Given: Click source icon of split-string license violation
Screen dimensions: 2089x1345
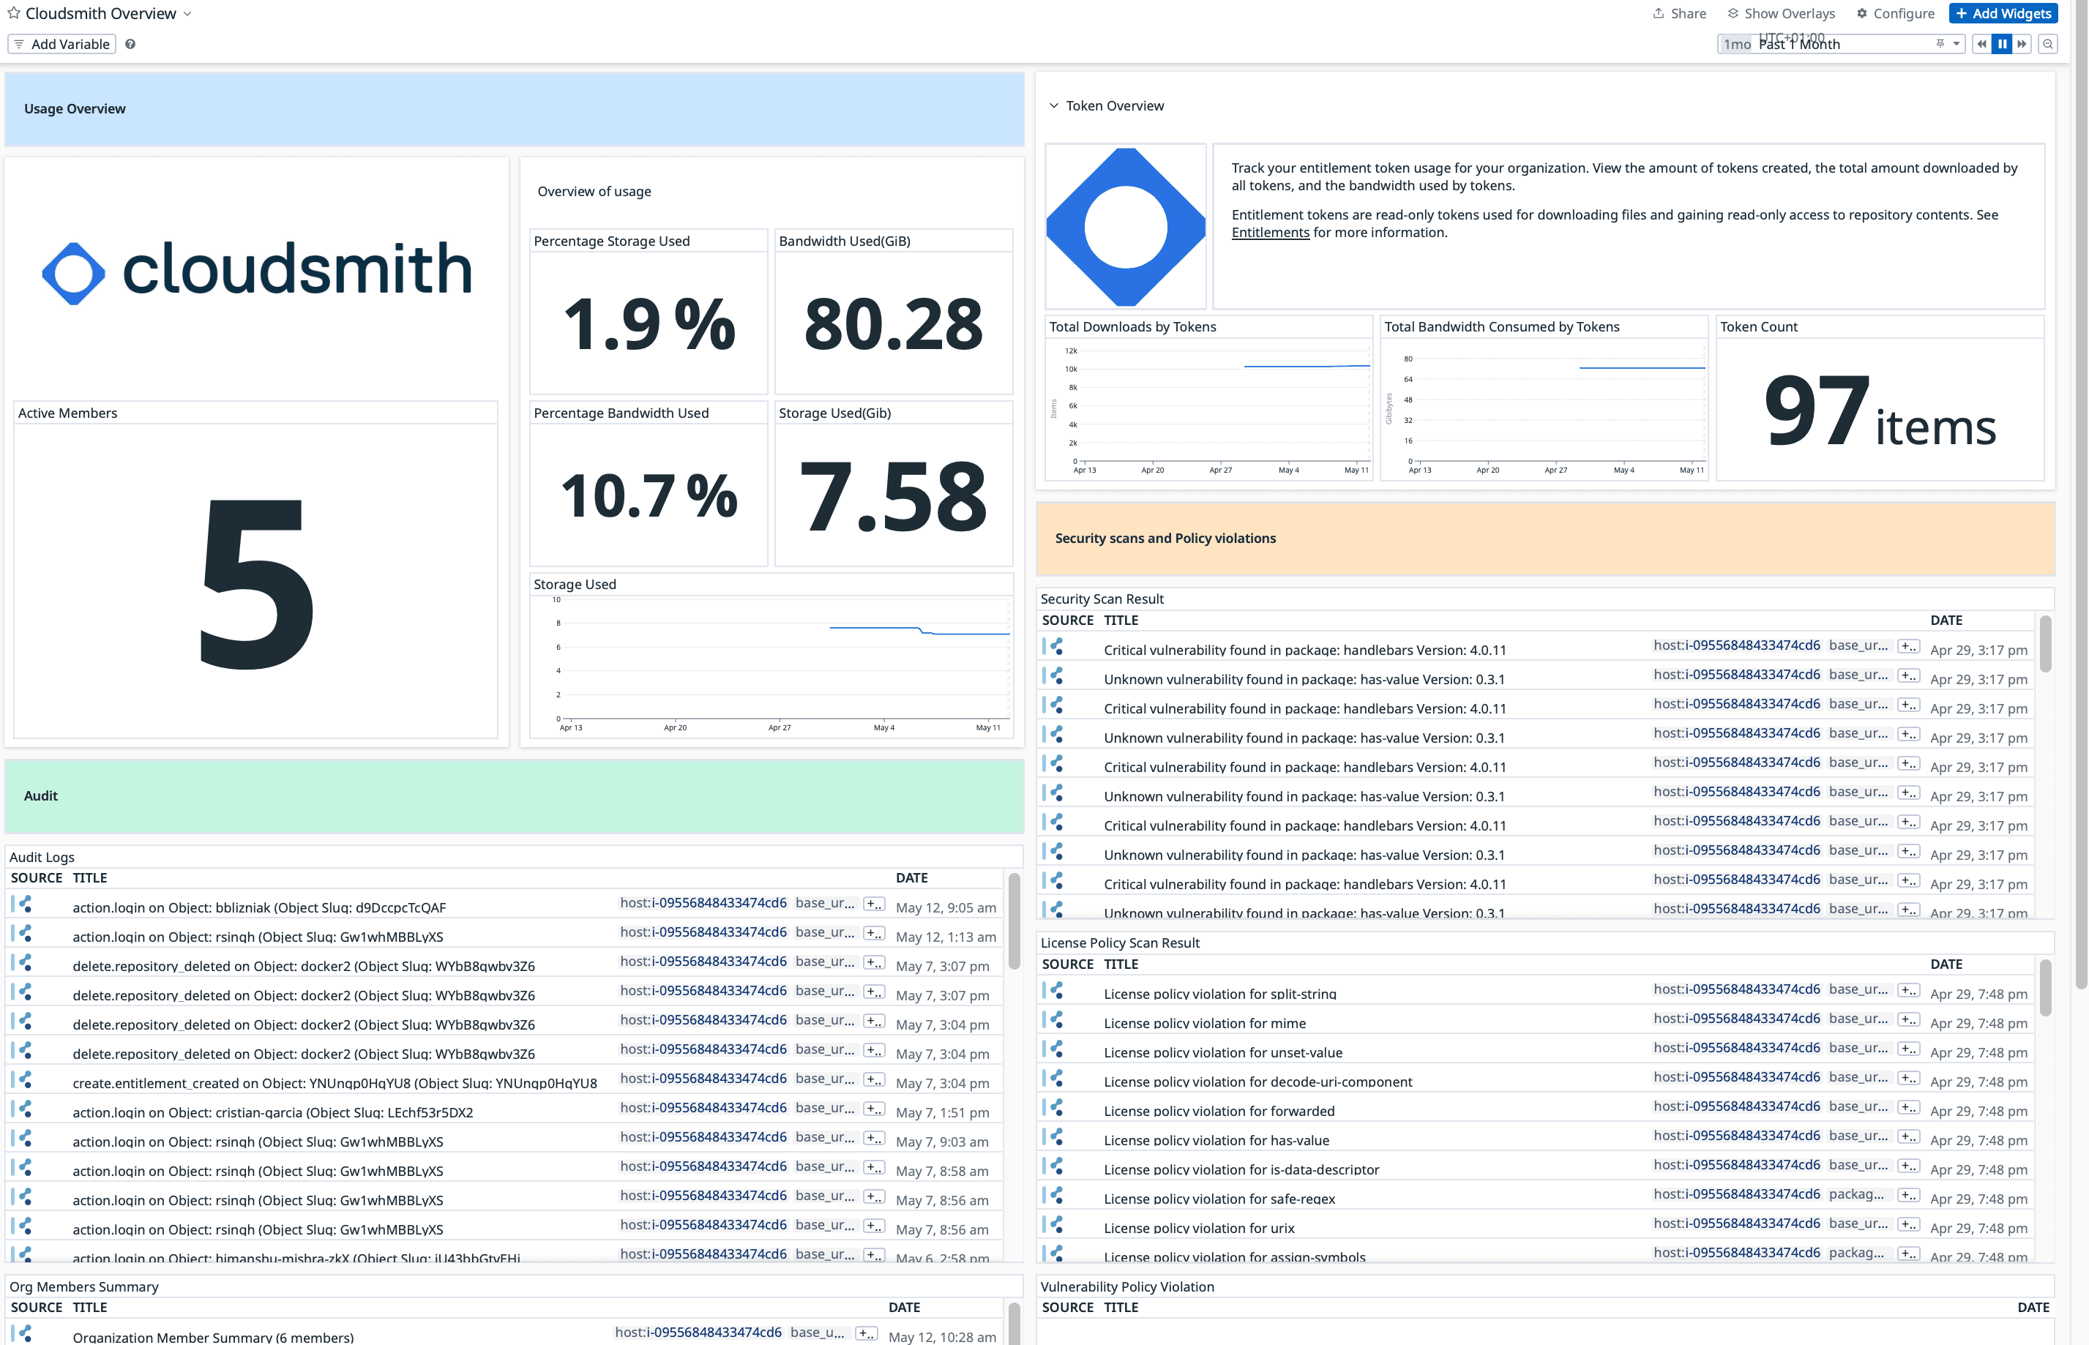Looking at the screenshot, I should 1056,990.
